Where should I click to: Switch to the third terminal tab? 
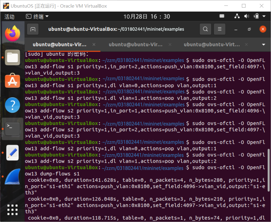[x=212, y=44]
